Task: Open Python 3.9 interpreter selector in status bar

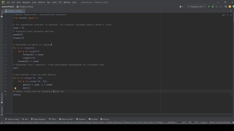Action: (220, 122)
